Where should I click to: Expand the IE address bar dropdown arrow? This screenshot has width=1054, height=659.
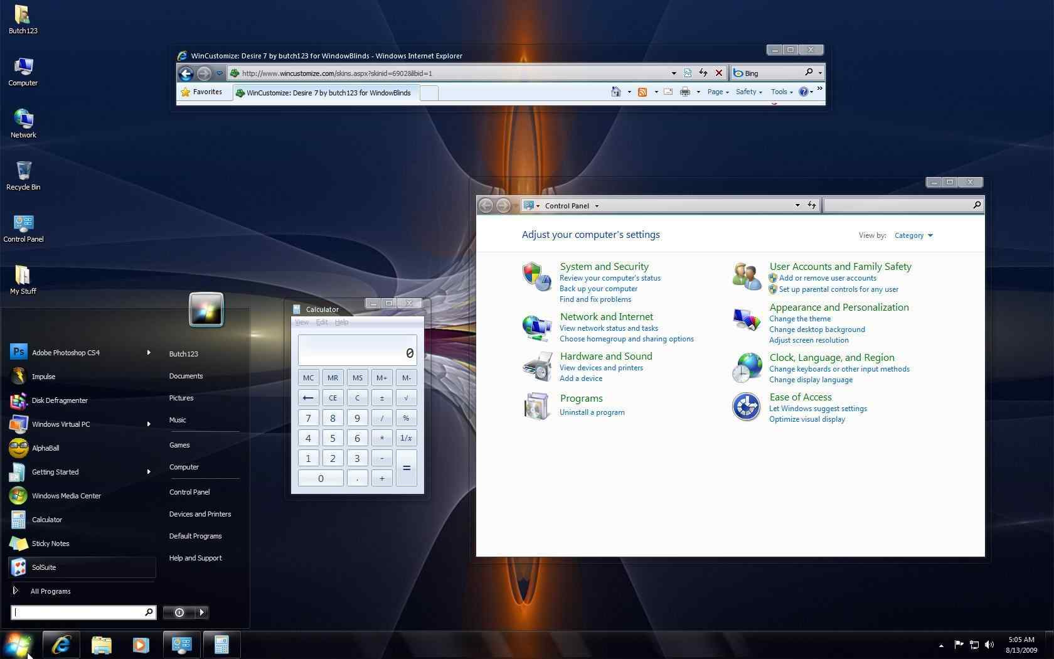tap(674, 73)
